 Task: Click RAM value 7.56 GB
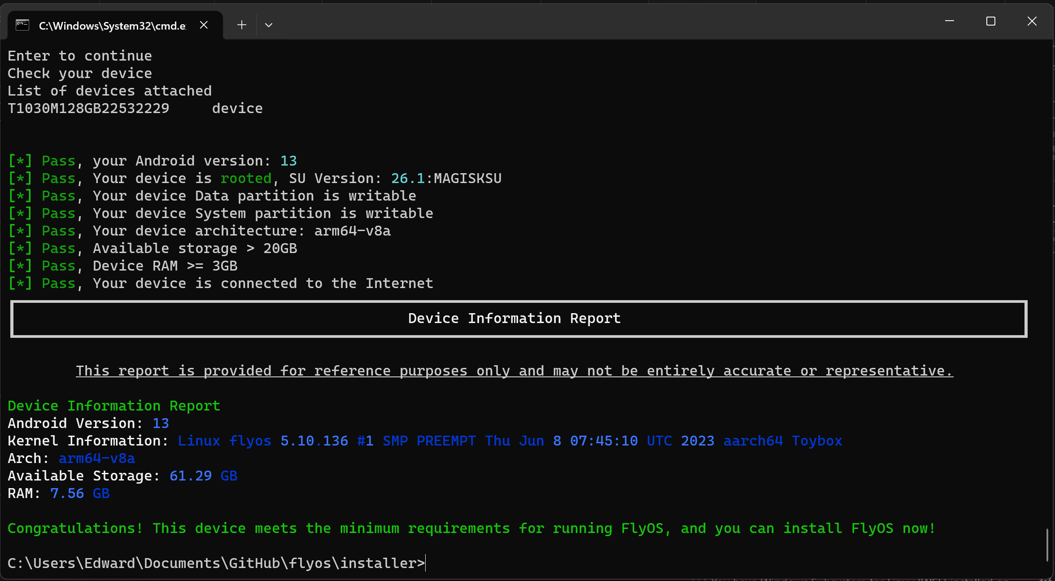80,493
